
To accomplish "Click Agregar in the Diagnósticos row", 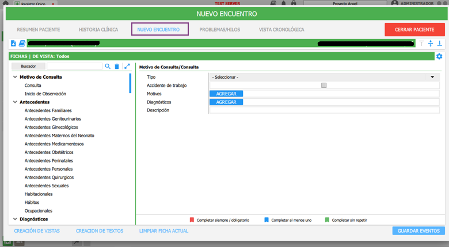I will click(226, 102).
